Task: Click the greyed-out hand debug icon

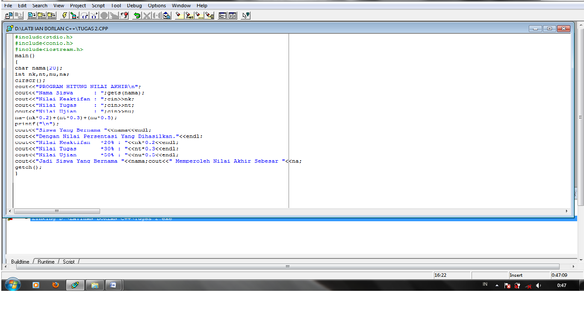Action: coord(114,15)
